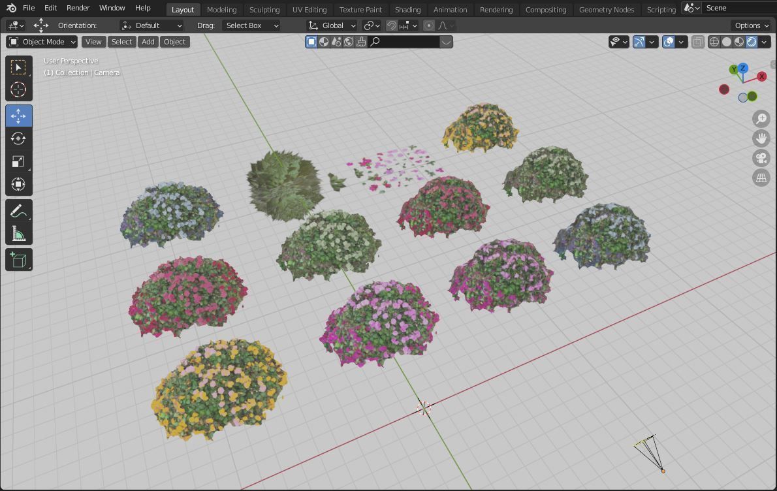Viewport: 777px width, 491px height.
Task: Open the Window menu
Action: tap(112, 8)
